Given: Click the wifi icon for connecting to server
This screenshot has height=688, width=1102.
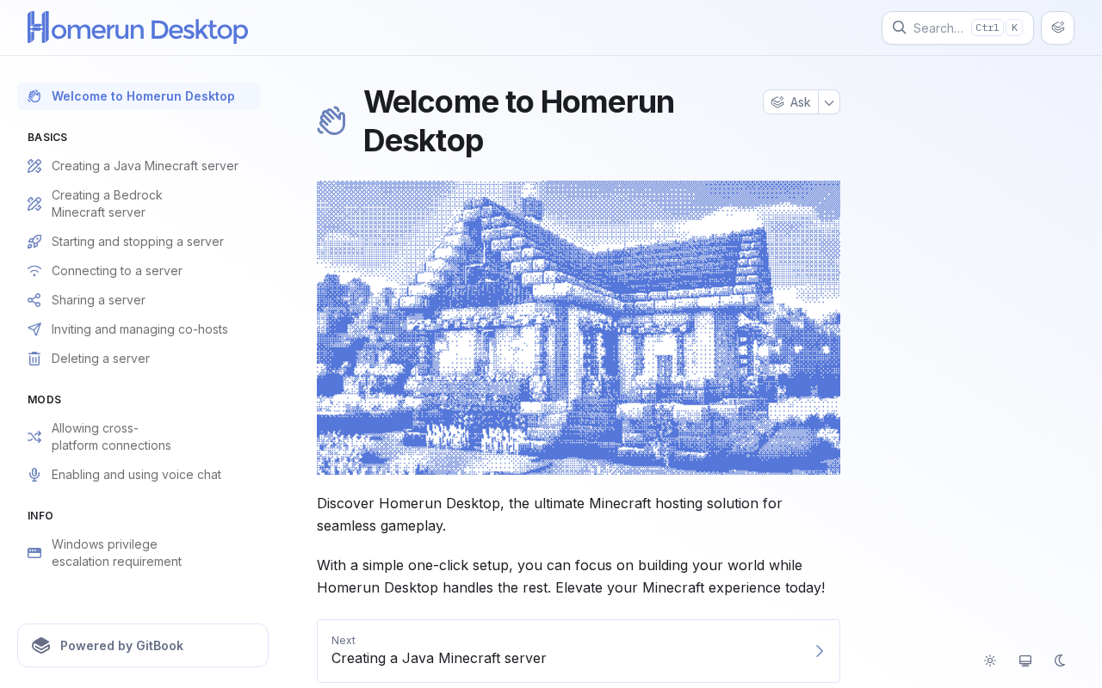Looking at the screenshot, I should [34, 271].
